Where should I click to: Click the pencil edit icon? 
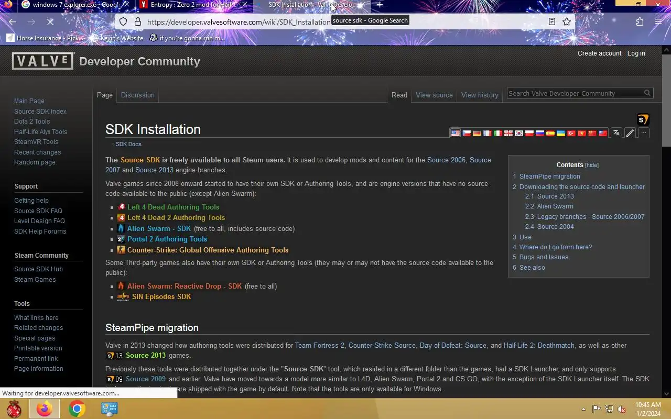point(630,133)
